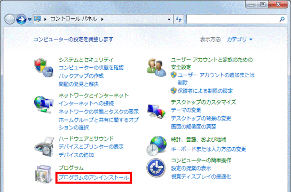Open ネットワークの状態とタスクの表示 link

click(99, 111)
